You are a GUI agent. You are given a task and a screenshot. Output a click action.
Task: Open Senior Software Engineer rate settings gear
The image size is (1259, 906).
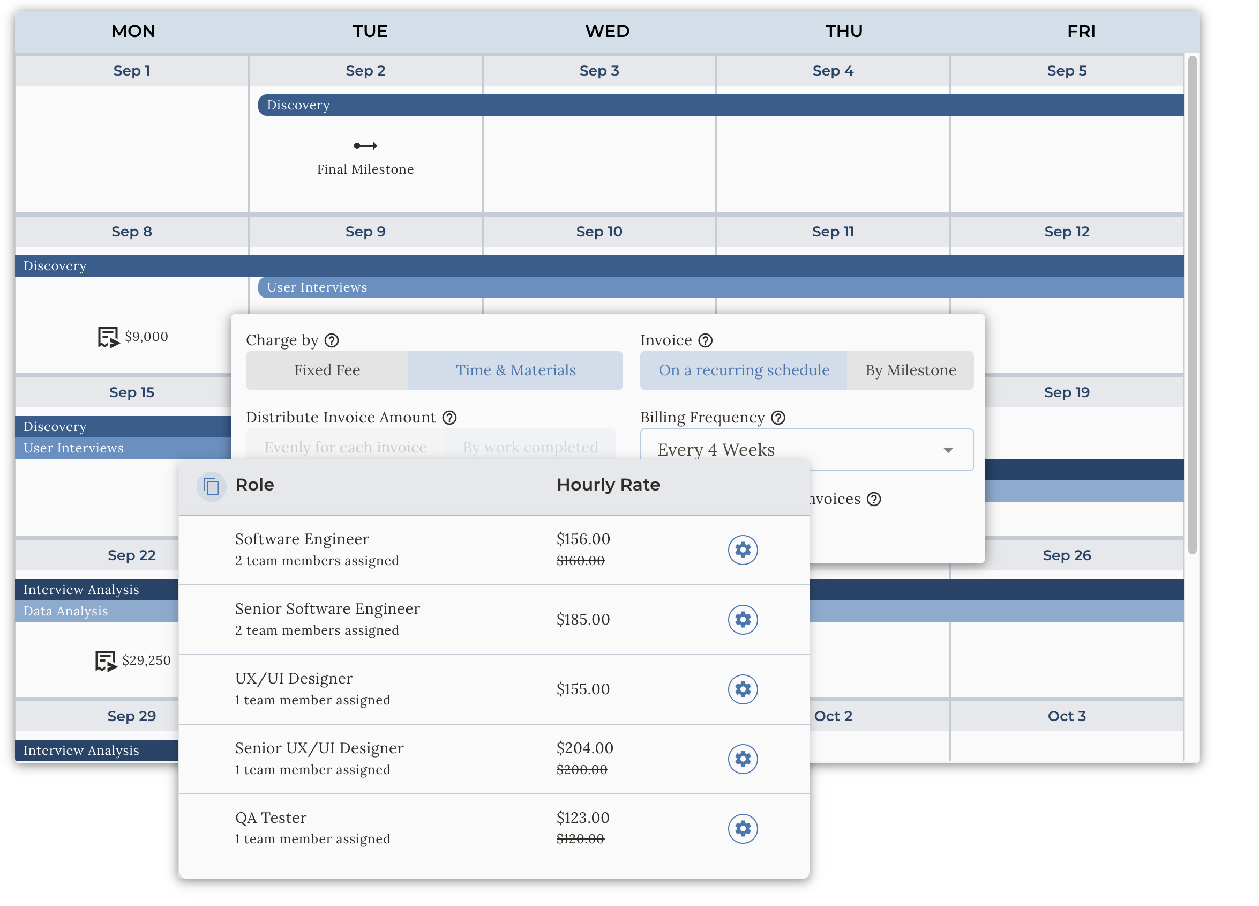click(742, 619)
